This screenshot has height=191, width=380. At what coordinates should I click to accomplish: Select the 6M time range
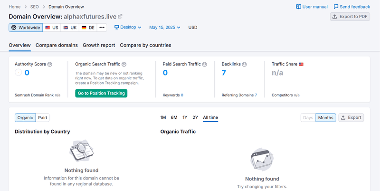click(x=174, y=117)
